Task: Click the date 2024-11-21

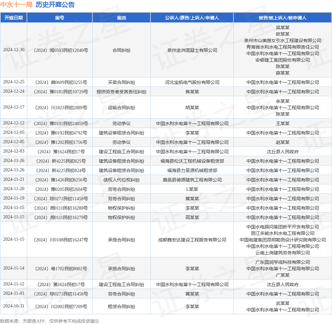Action: click(14, 179)
